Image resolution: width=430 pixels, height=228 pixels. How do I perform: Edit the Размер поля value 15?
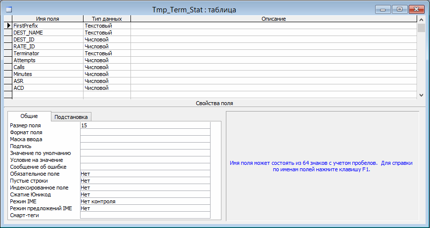pos(145,125)
